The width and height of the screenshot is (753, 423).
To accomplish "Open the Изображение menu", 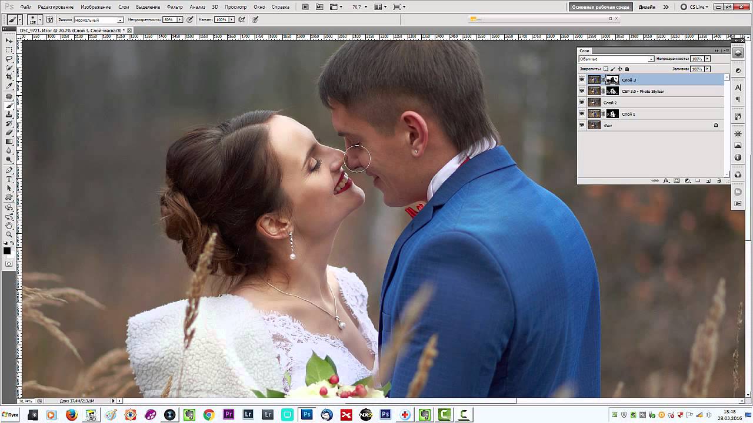I will click(96, 7).
